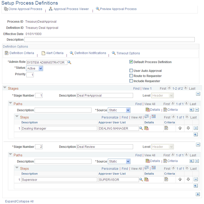Screen dimensions: 204x204
Task: Add a path in Deal PreApproval stage
Action: click(x=192, y=110)
